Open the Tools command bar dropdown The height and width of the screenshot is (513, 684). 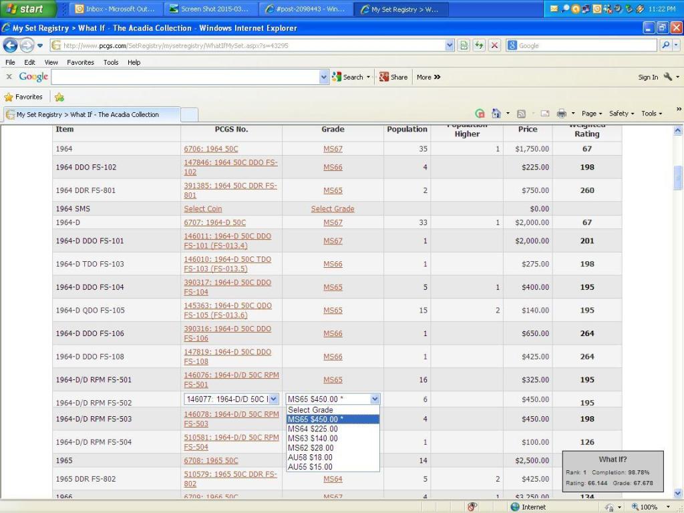[651, 114]
